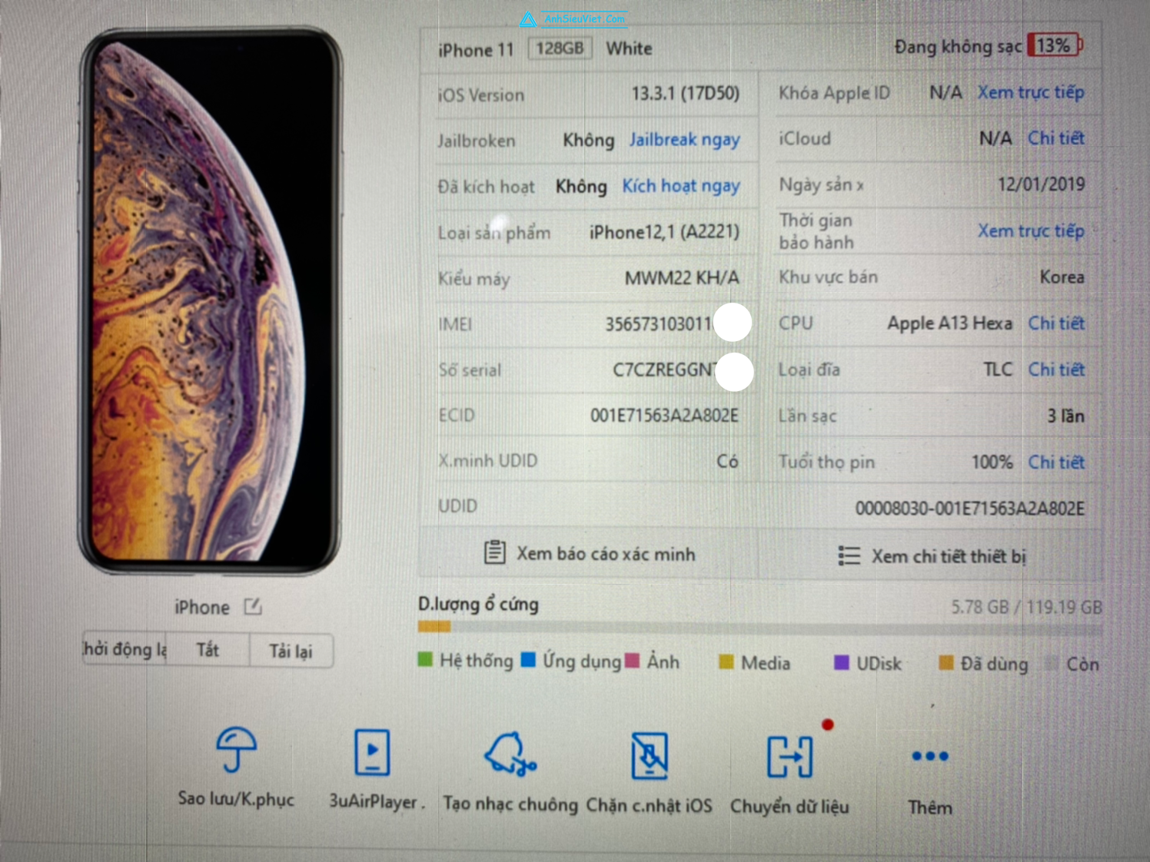Click the green Hệ thống legend swatch
The image size is (1150, 862).
coord(425,659)
